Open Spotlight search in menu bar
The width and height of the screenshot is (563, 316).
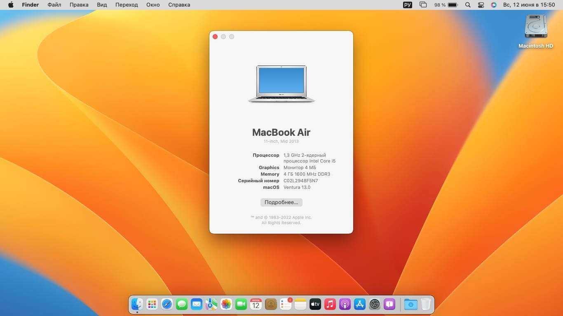coord(468,5)
